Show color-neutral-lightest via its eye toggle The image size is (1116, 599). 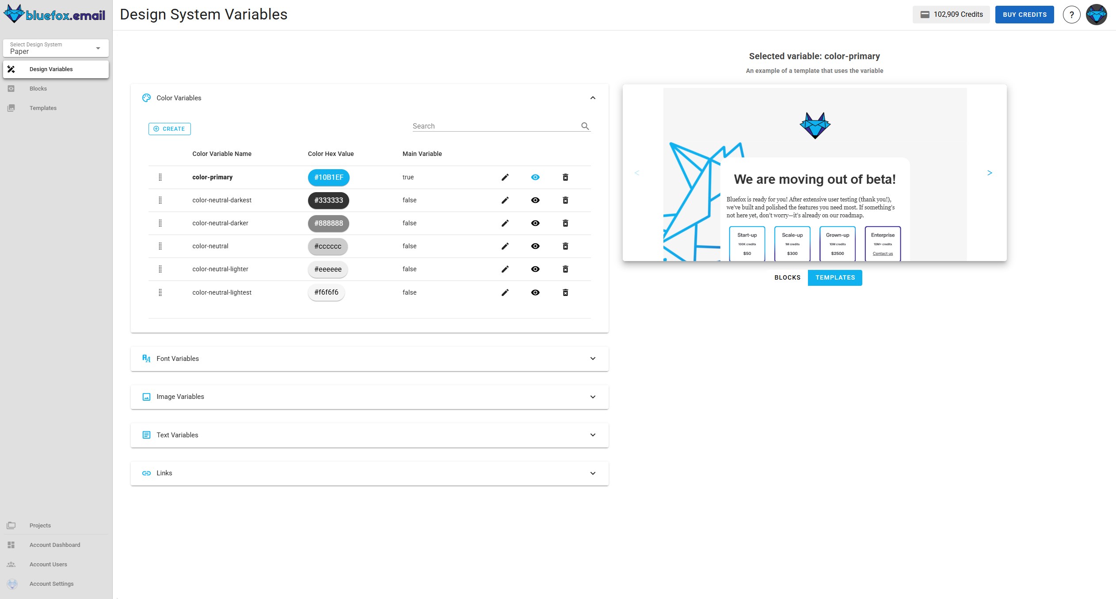click(535, 292)
